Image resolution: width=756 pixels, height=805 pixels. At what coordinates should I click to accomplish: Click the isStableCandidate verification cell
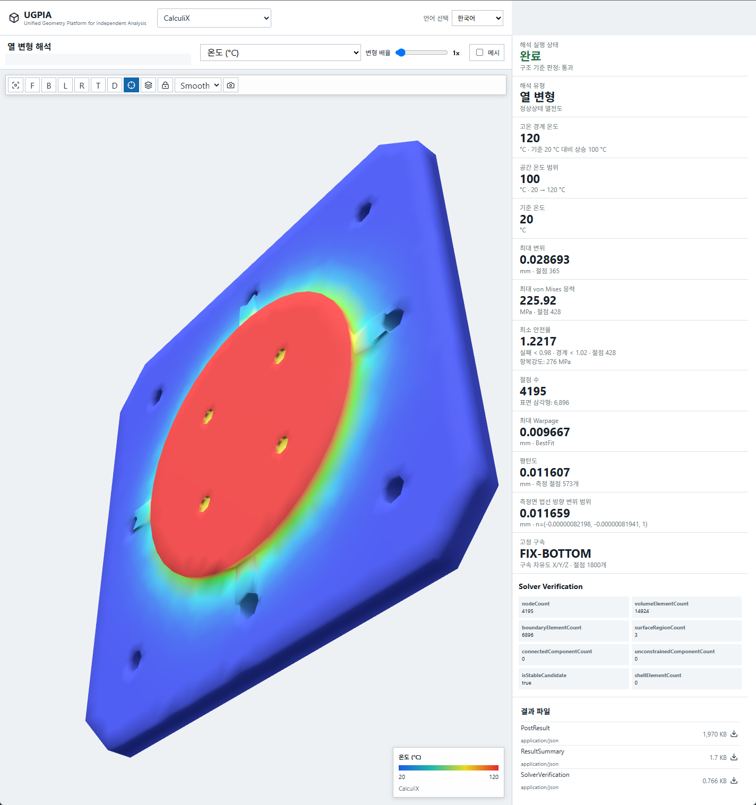pyautogui.click(x=574, y=679)
